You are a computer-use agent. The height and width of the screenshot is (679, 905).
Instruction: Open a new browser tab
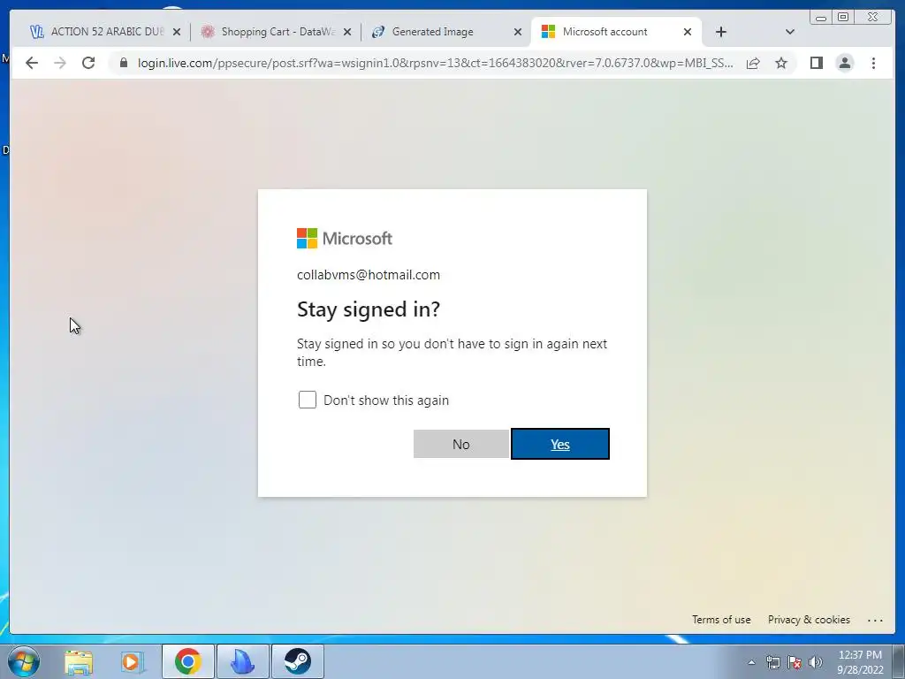point(721,32)
